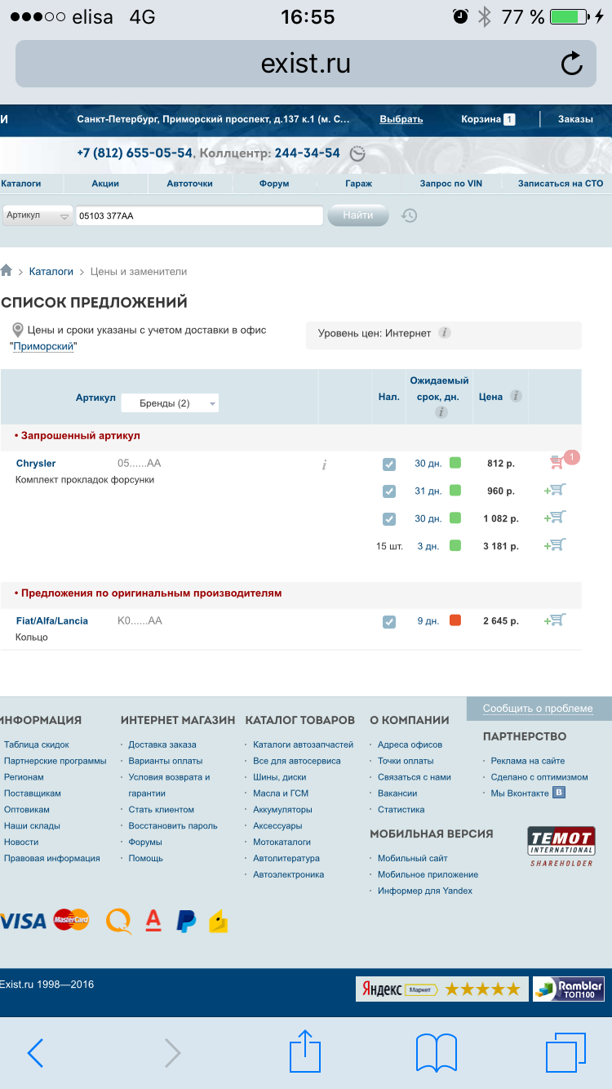This screenshot has width=612, height=1089.
Task: Click the Приморский office link
Action: (x=44, y=346)
